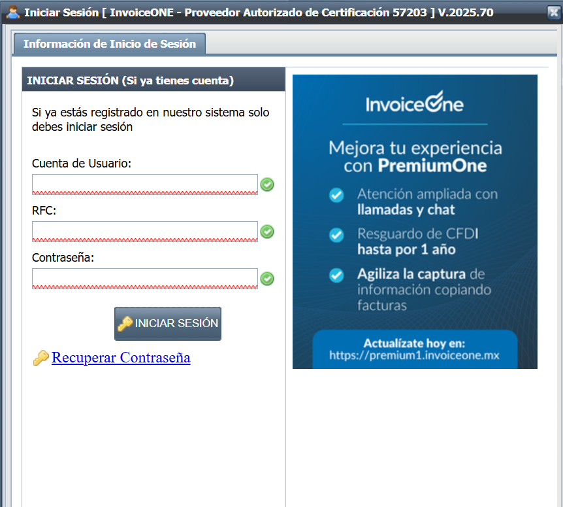Close the Iniciar Sesión window
563x507 pixels.
pyautogui.click(x=553, y=12)
